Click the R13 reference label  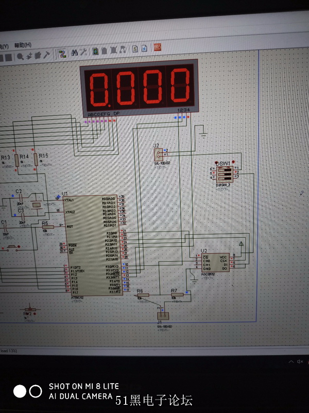(6, 157)
